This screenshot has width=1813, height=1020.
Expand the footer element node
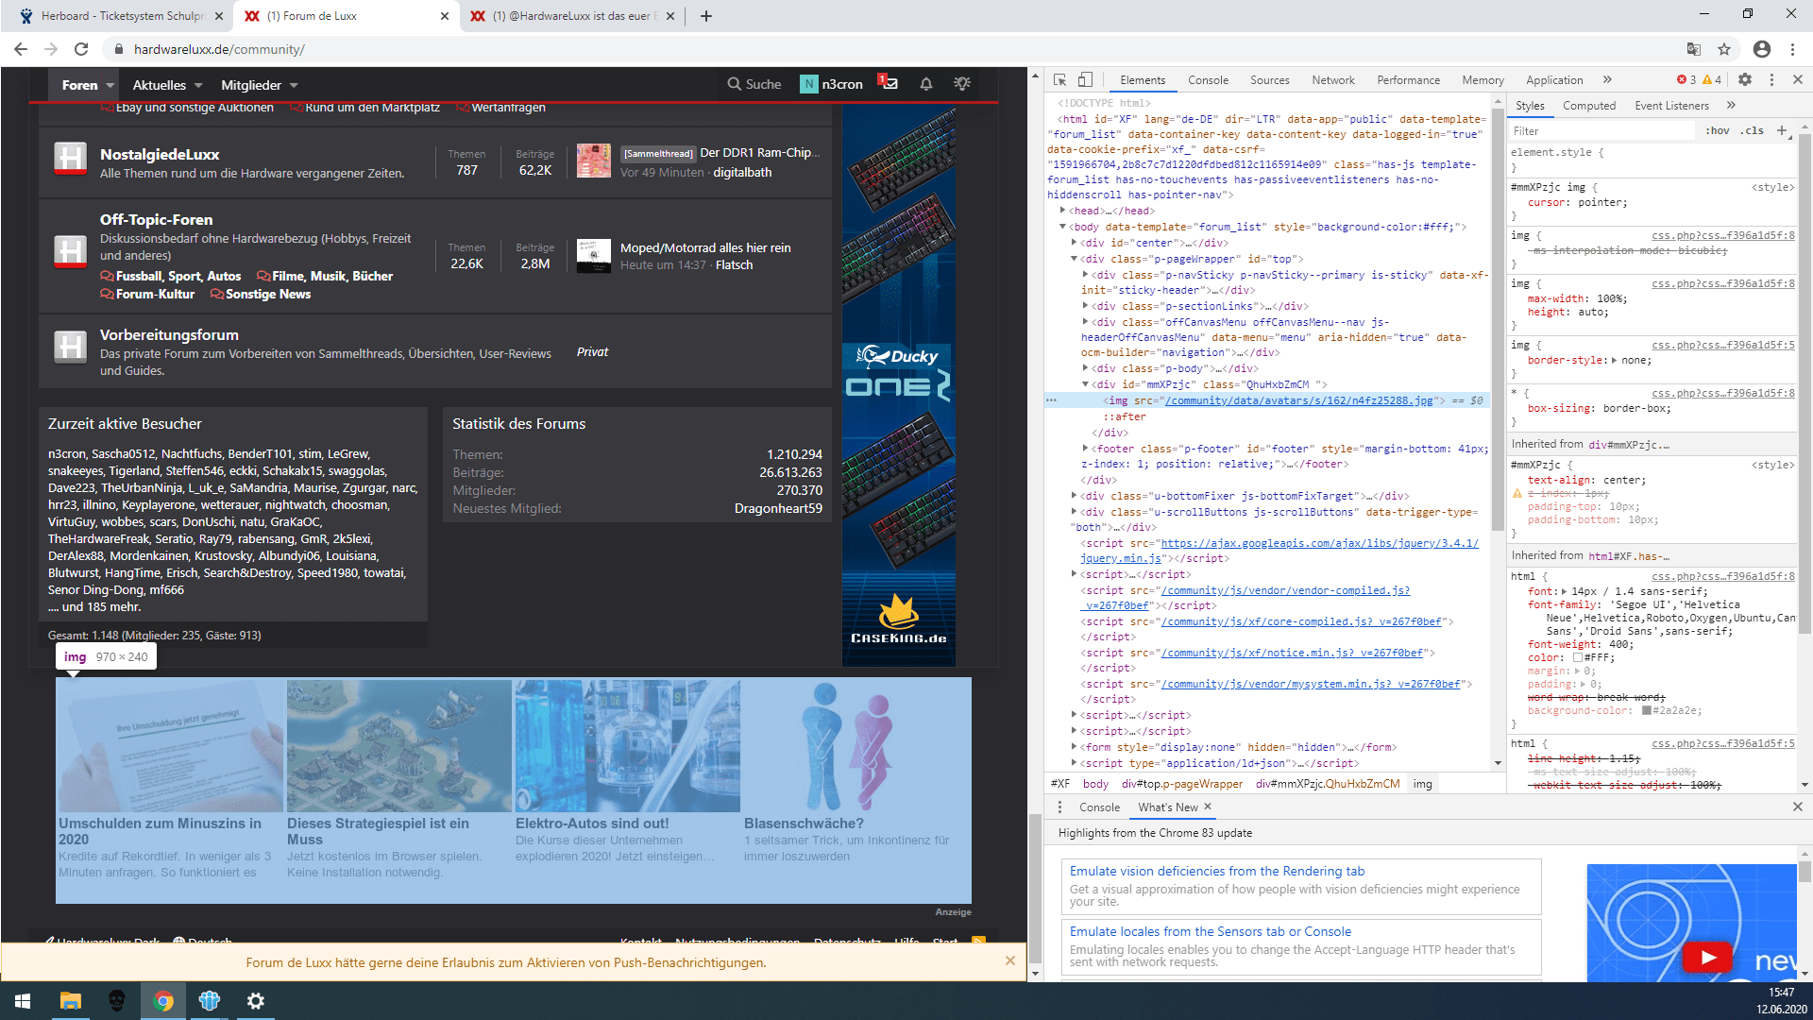coord(1085,449)
